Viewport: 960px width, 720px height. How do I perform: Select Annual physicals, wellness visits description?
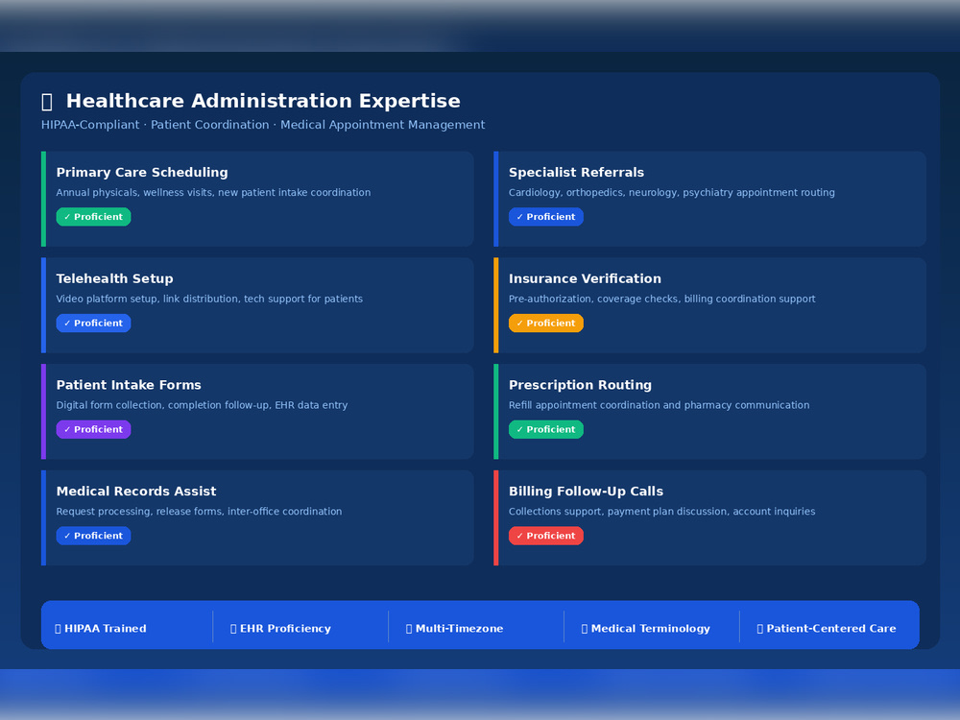tap(213, 192)
